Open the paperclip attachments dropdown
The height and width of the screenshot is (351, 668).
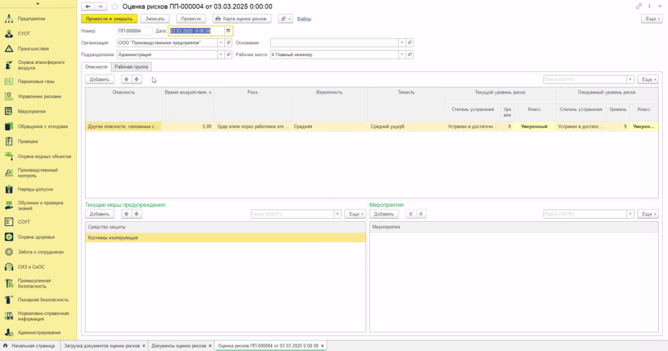coord(286,19)
